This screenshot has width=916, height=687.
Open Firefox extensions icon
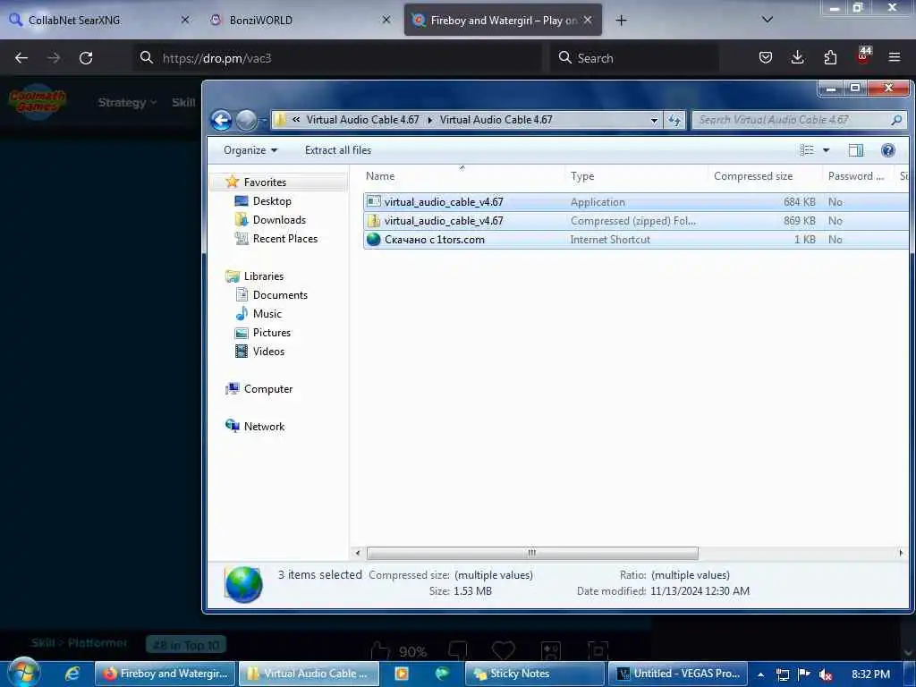(x=830, y=57)
